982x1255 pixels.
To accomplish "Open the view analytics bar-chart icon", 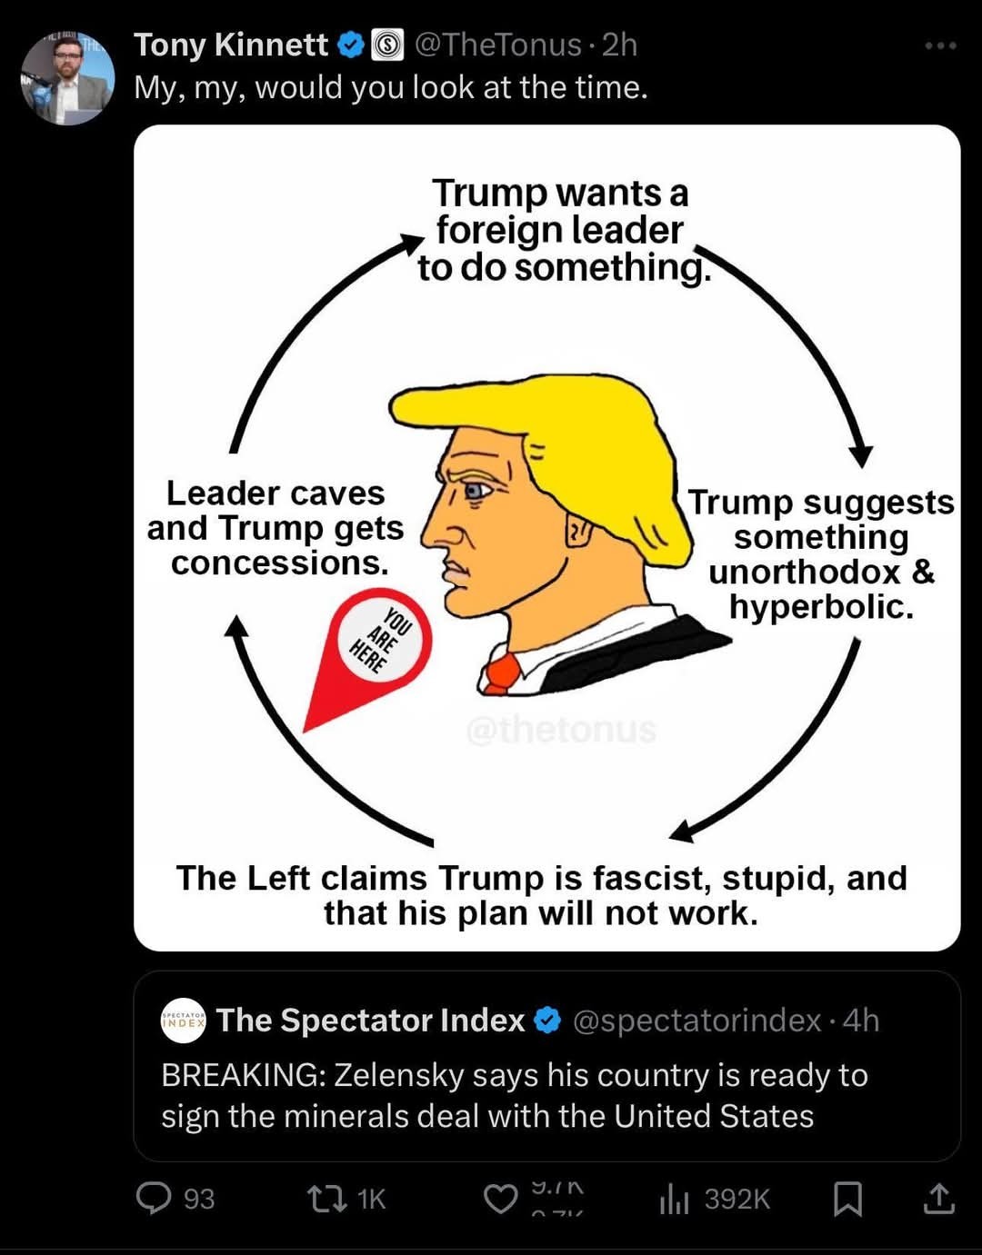I will point(674,1199).
